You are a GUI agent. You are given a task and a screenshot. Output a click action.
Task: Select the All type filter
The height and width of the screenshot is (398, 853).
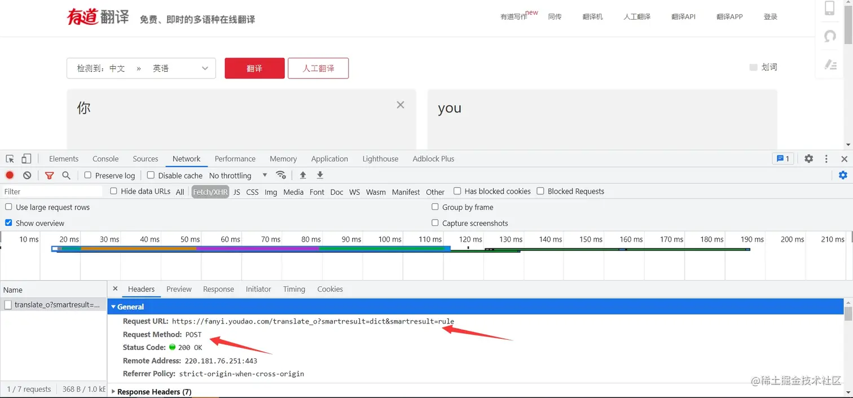[x=180, y=192]
